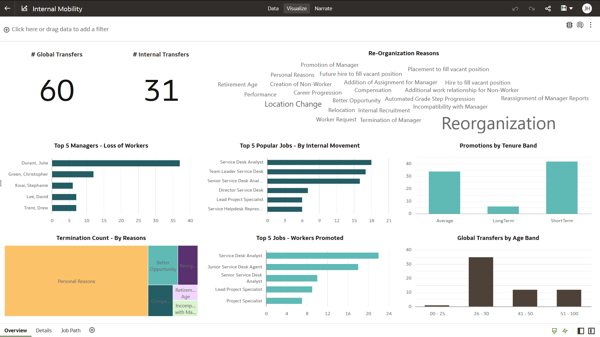600x337 pixels.
Task: Click the Undo icon in the top bar
Action: point(515,8)
